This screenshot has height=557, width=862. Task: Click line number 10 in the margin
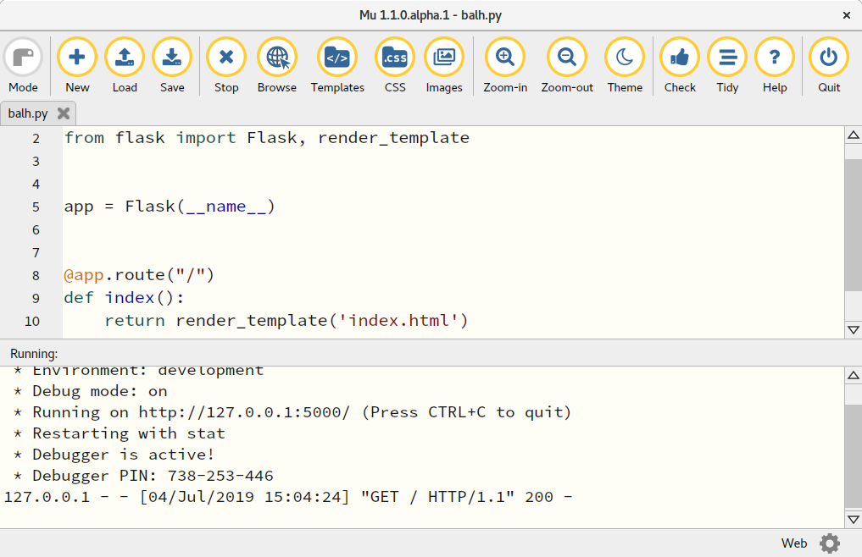32,322
